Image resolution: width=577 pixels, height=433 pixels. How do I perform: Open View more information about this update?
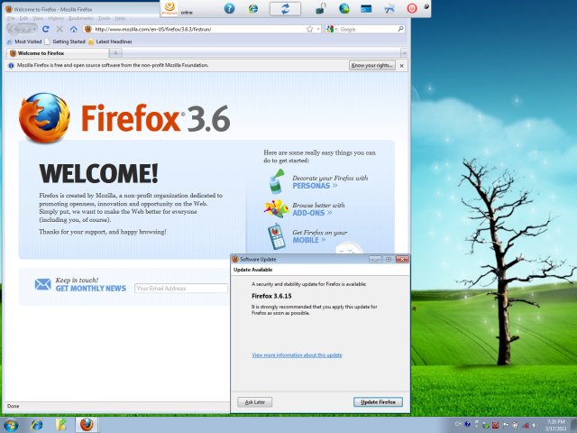click(297, 355)
